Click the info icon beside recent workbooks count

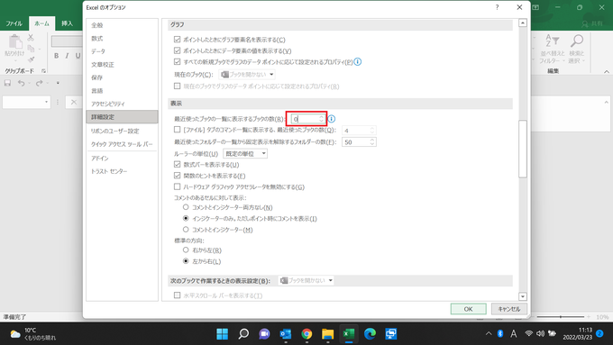(332, 119)
